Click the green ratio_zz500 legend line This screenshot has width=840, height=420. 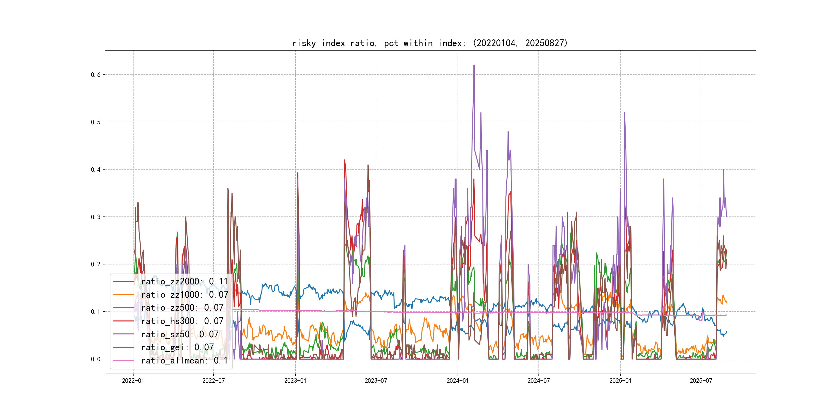(x=123, y=307)
